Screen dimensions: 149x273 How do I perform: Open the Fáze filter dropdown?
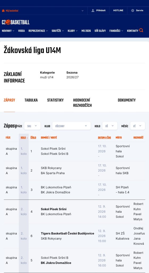32,126
